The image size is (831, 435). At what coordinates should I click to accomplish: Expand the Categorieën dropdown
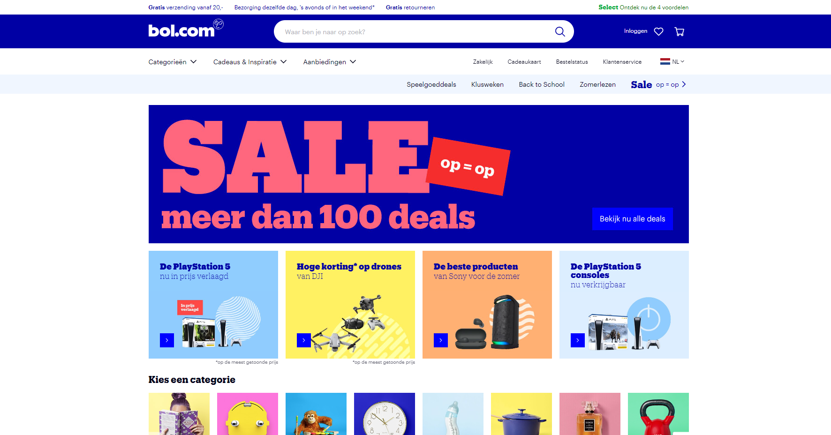(173, 62)
